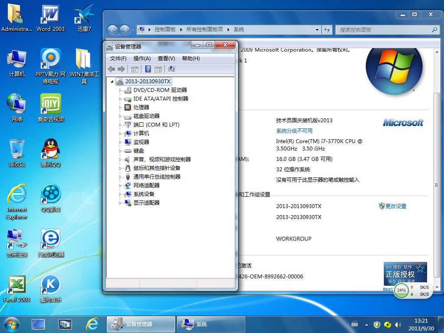Select the 声音、视频和游戏控制器 tree item
444x333 pixels.
click(x=162, y=160)
